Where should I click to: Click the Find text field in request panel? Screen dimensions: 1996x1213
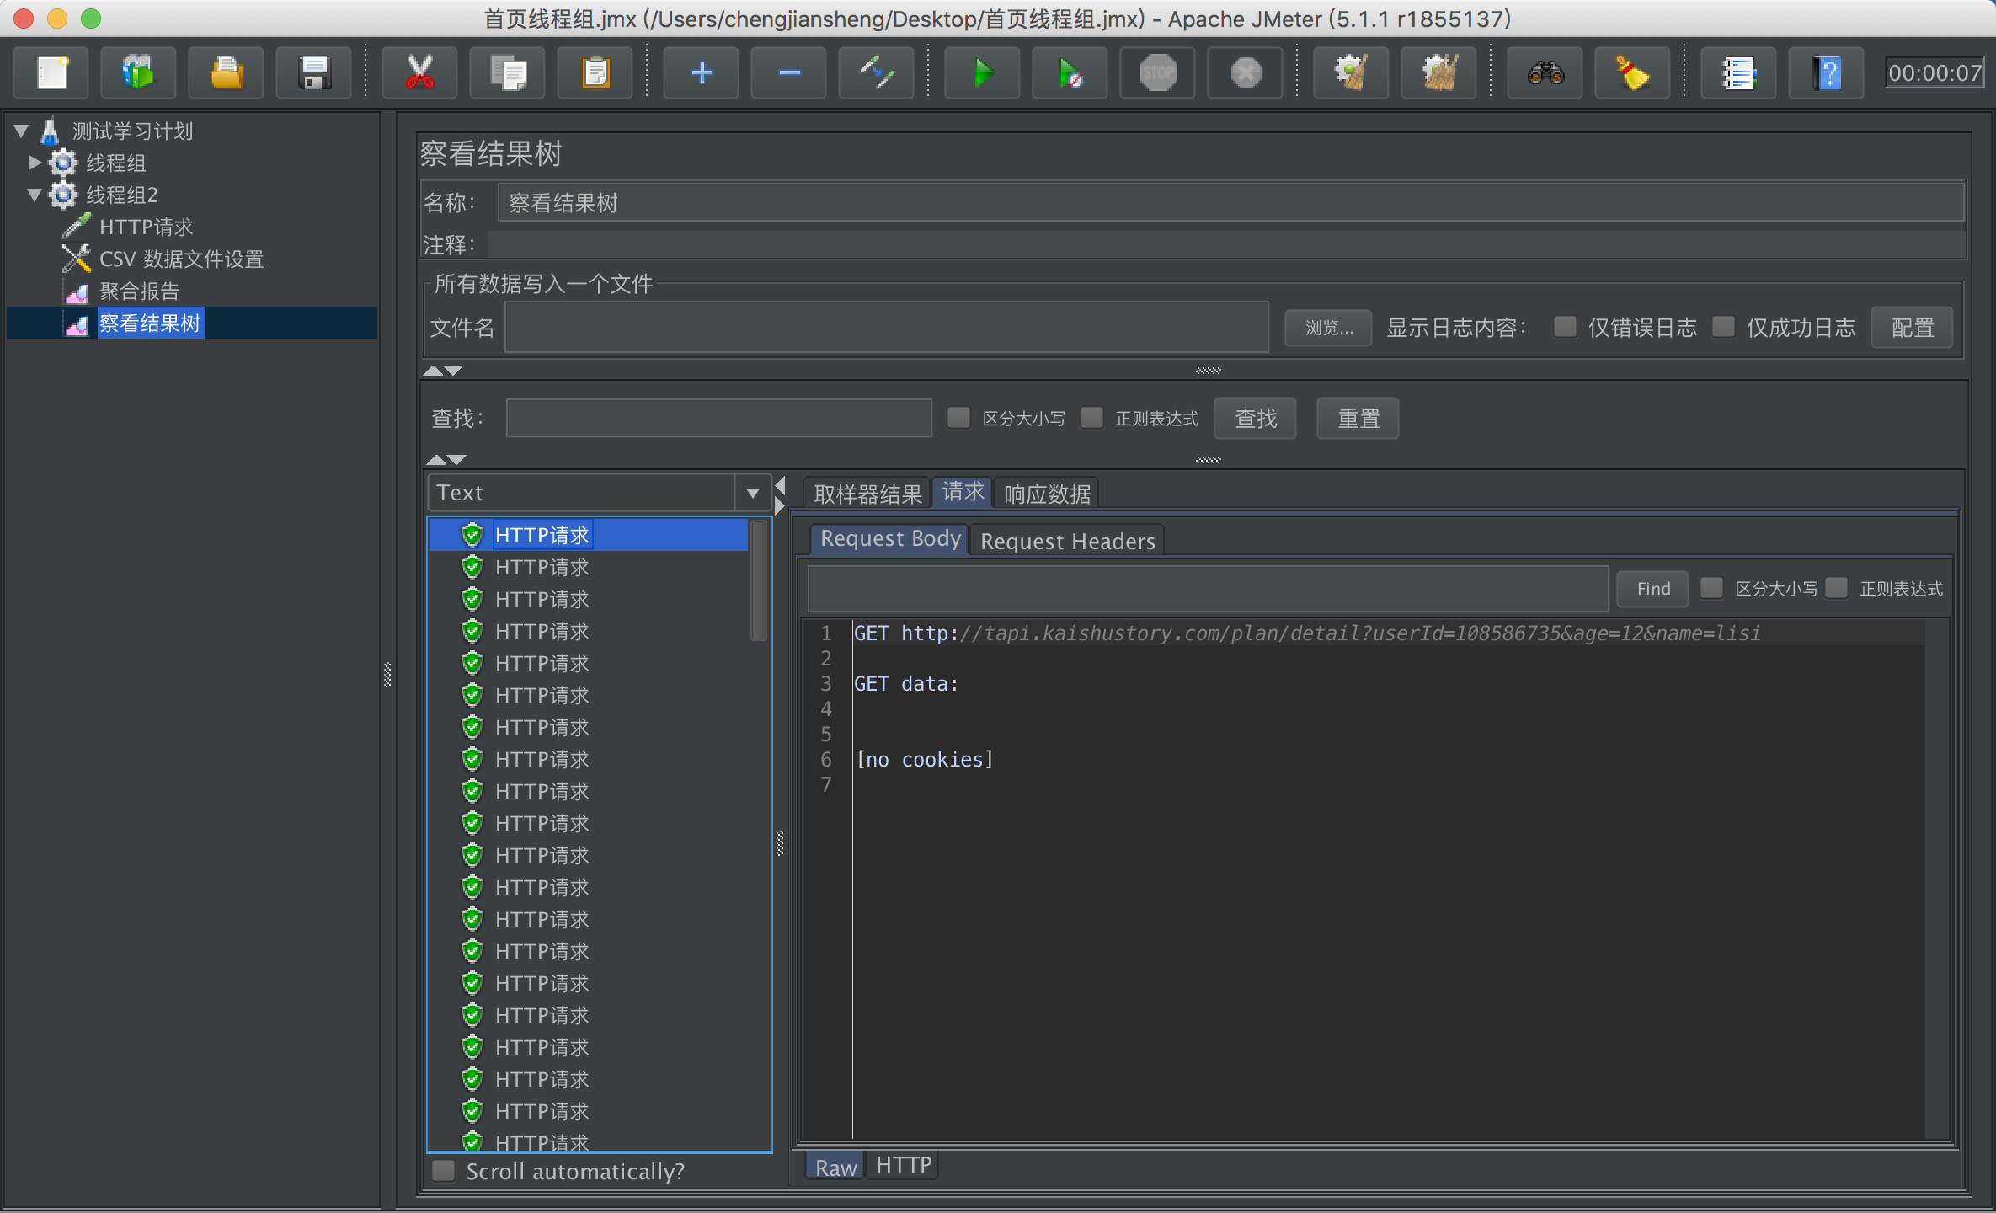click(1208, 589)
